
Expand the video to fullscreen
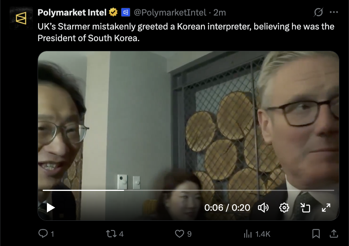(x=326, y=208)
